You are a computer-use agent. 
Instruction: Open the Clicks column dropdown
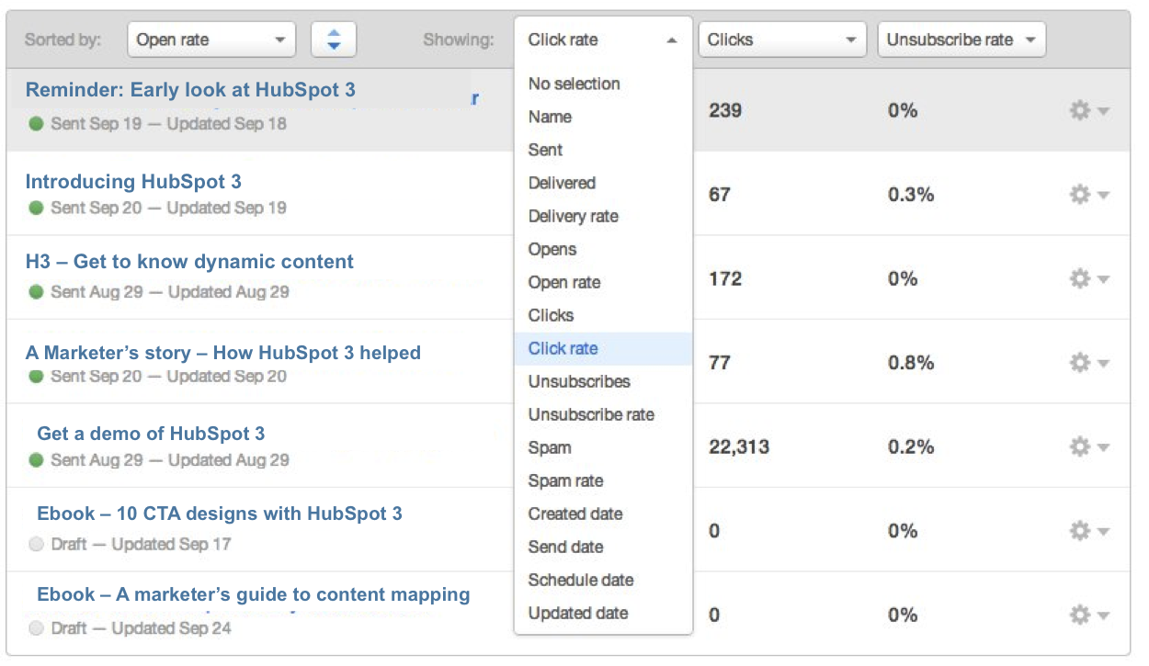781,40
